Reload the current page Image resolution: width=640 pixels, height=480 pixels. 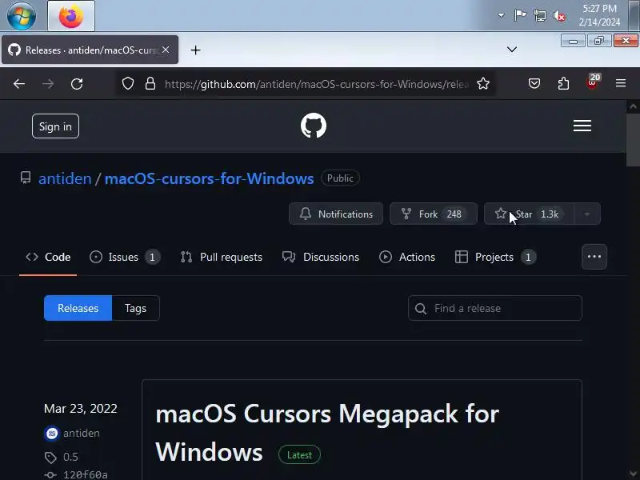pyautogui.click(x=77, y=84)
